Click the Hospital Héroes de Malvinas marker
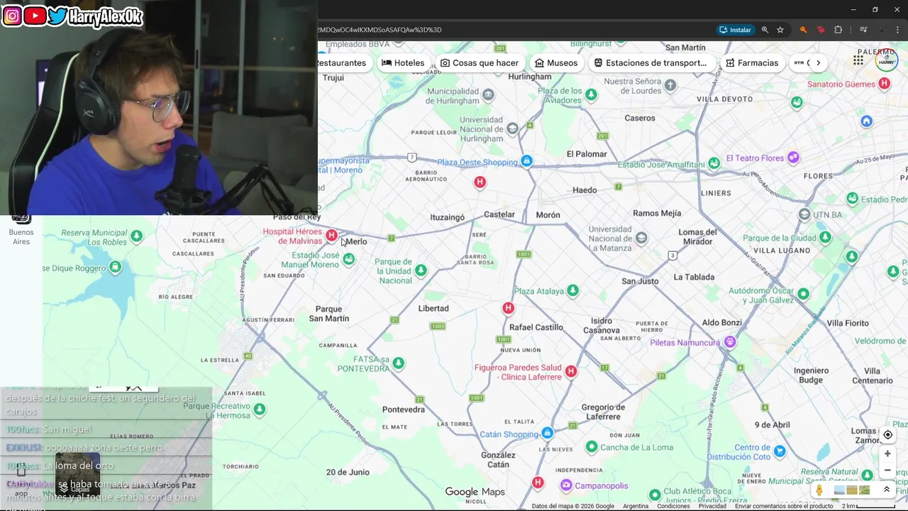This screenshot has width=908, height=511. [331, 235]
